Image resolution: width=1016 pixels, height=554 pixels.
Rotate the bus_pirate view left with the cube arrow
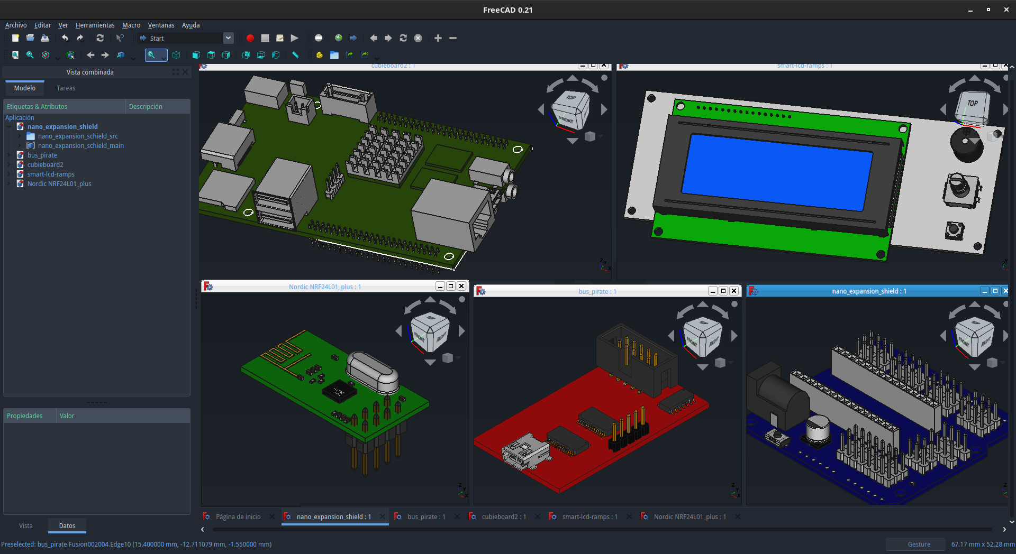pos(672,336)
